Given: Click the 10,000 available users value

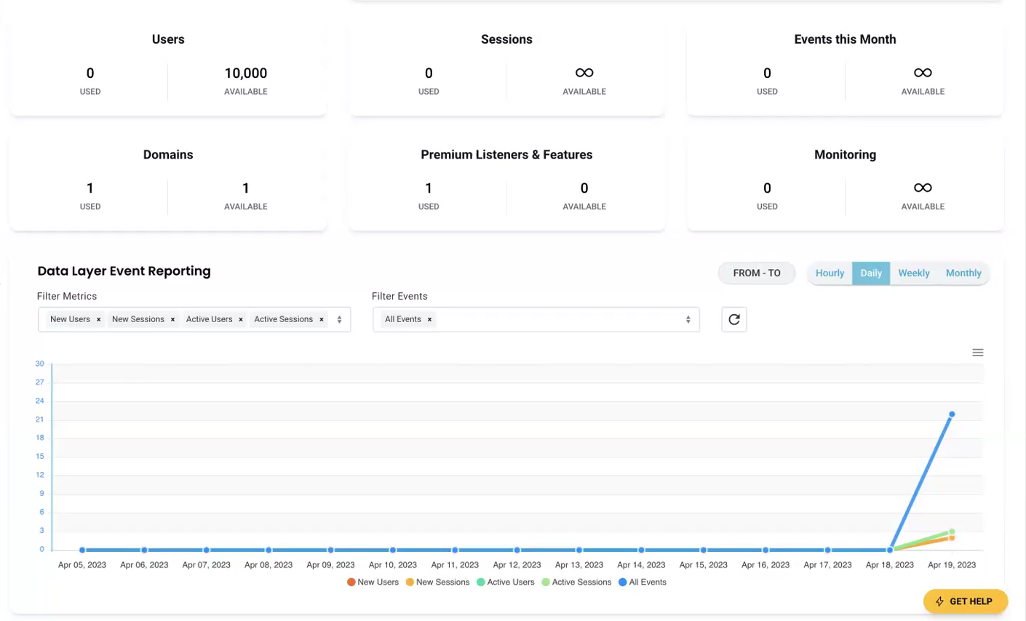Looking at the screenshot, I should coord(246,73).
